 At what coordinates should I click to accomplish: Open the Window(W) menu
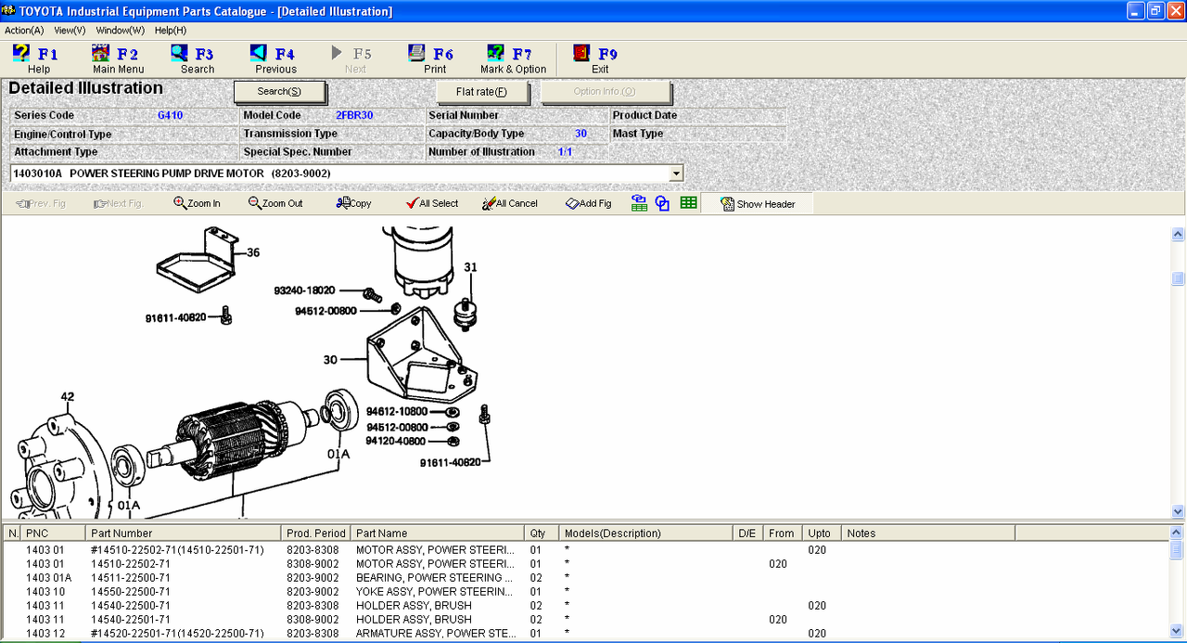tap(121, 31)
